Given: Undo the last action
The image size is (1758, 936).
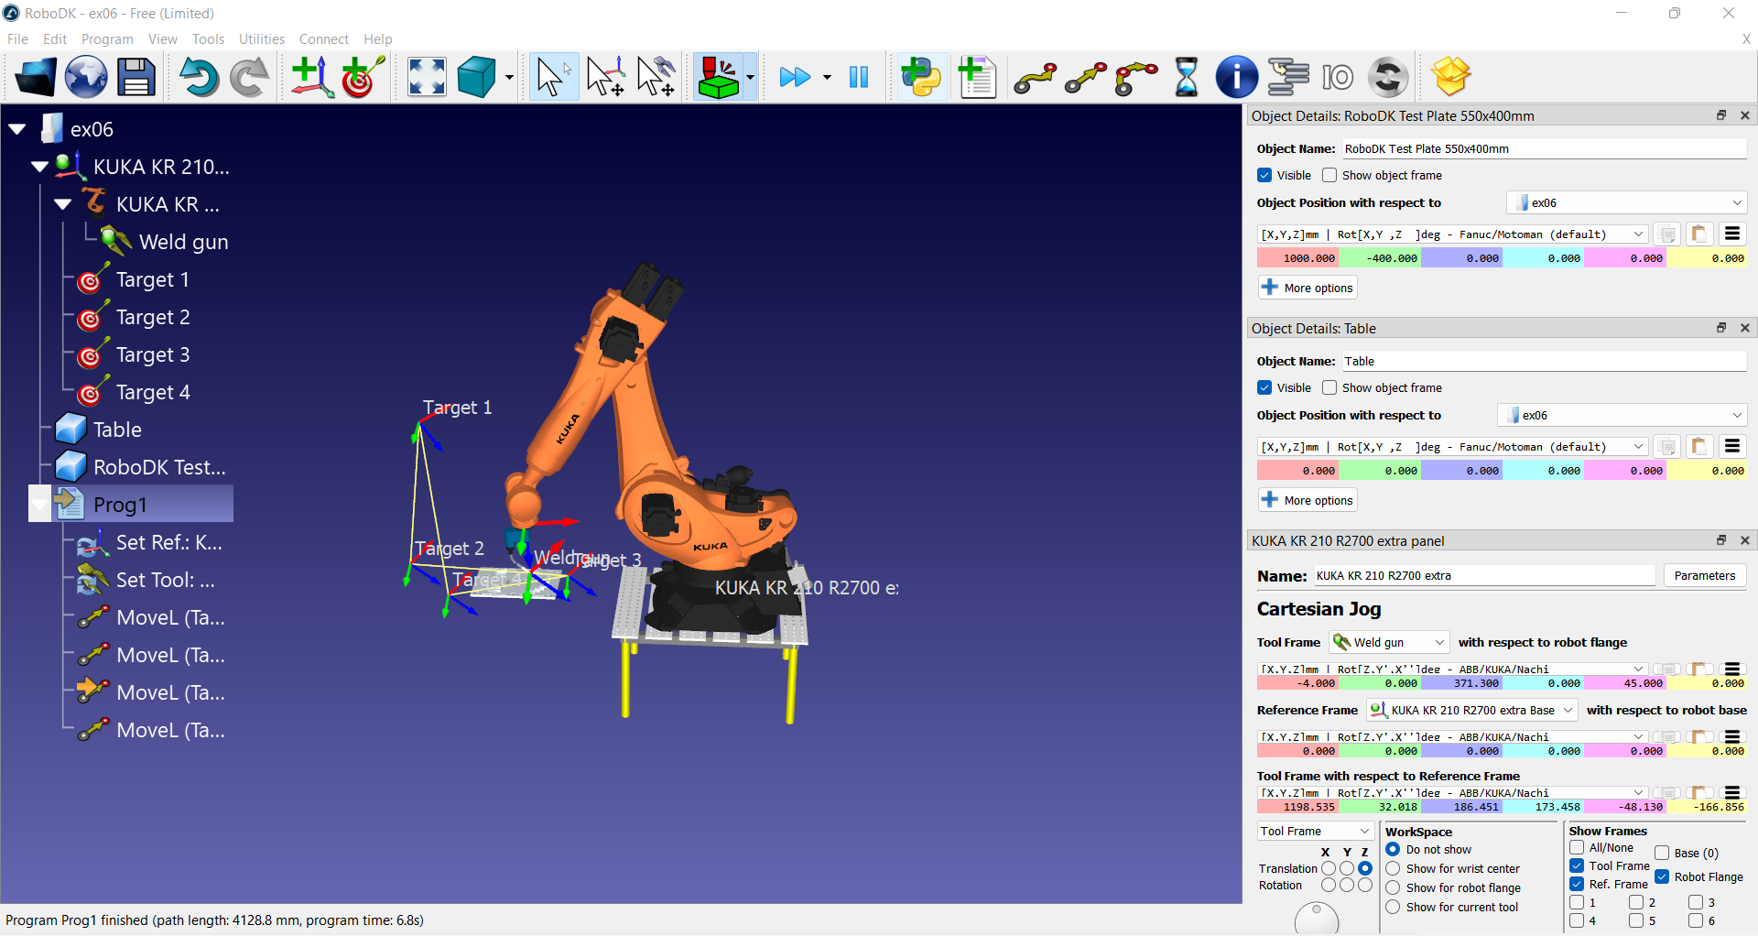Looking at the screenshot, I should click(198, 77).
